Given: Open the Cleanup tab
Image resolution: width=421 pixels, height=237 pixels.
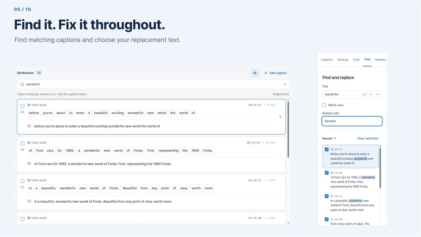Looking at the screenshot, I should click(343, 60).
